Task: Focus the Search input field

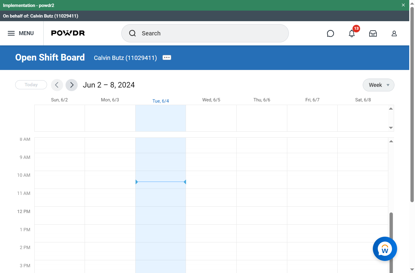Action: [x=205, y=33]
